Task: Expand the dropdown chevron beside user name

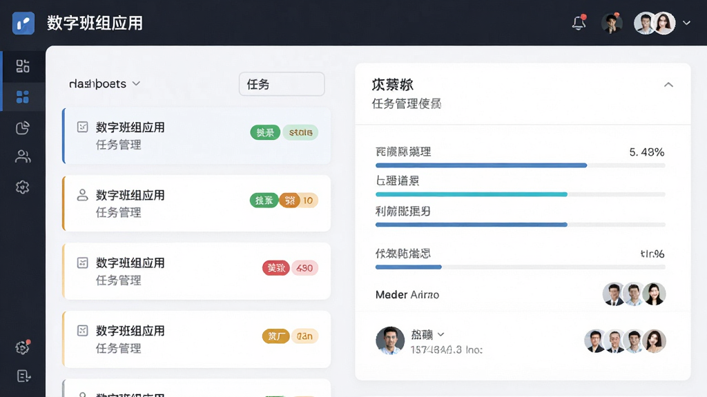Action: pos(441,334)
